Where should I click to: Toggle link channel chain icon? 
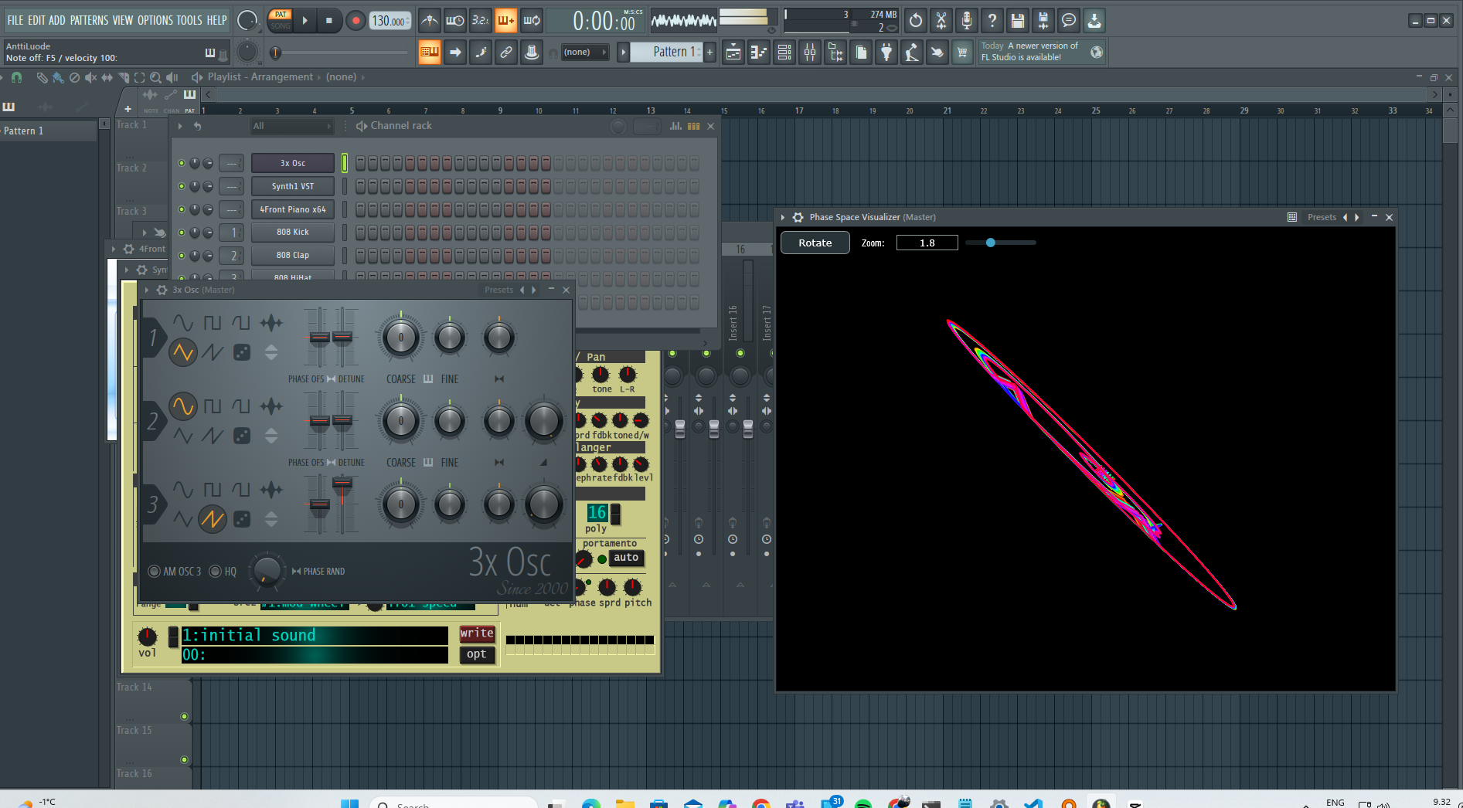click(x=506, y=53)
